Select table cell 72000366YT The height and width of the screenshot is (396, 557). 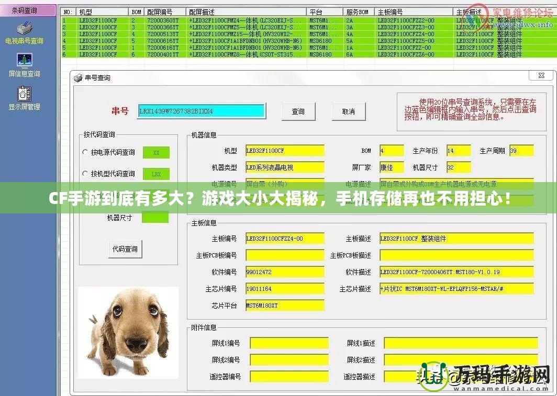click(x=165, y=27)
